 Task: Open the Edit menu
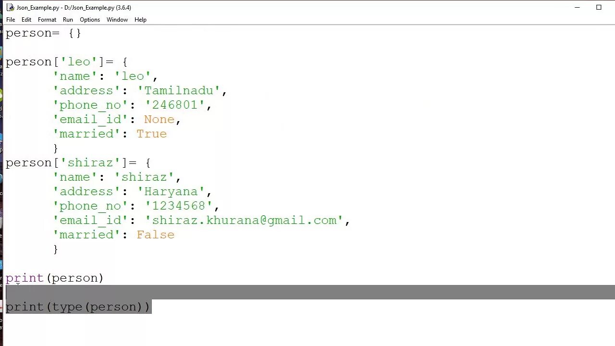tap(26, 20)
